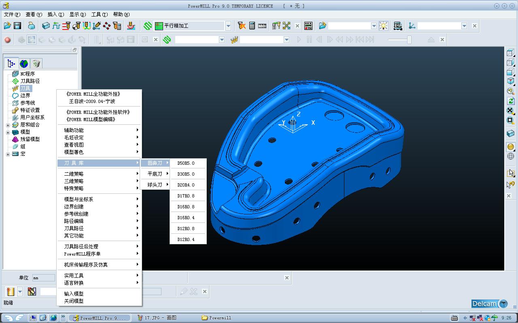Screen dimensions: 518x323
Task: Select the D20R4.0 tool
Action: [188, 185]
